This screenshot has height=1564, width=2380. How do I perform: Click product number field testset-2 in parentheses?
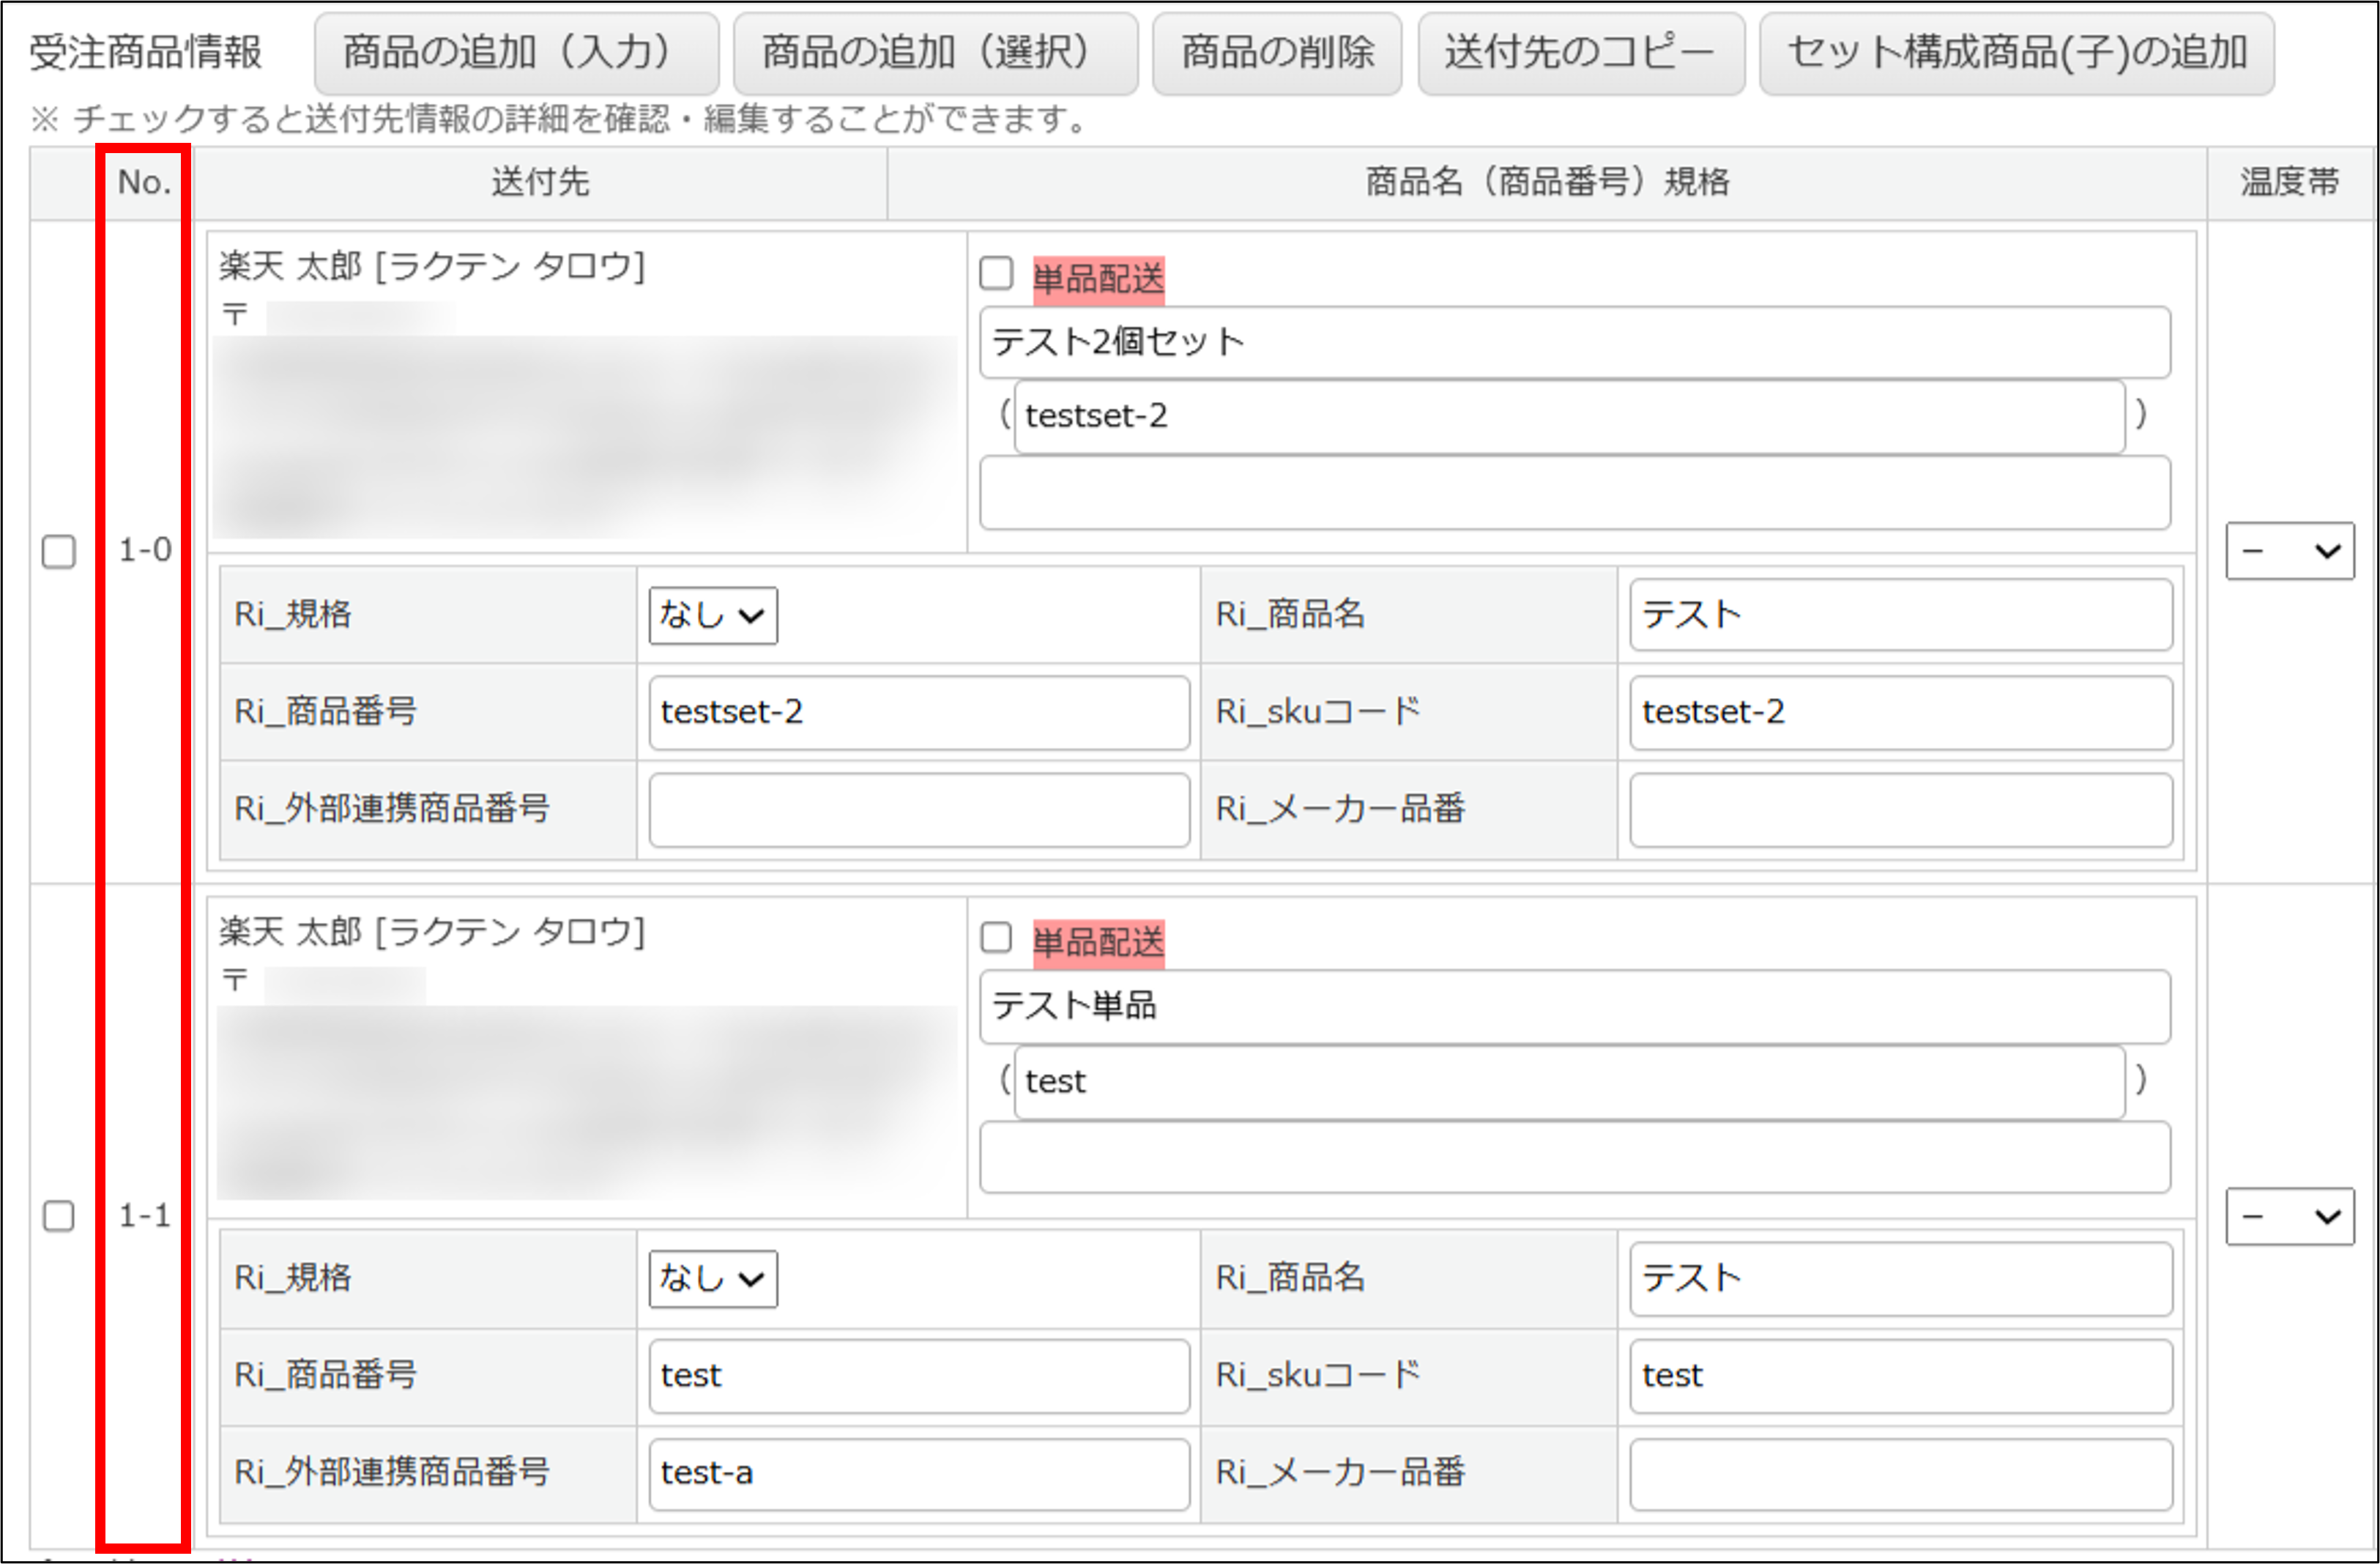[1569, 416]
